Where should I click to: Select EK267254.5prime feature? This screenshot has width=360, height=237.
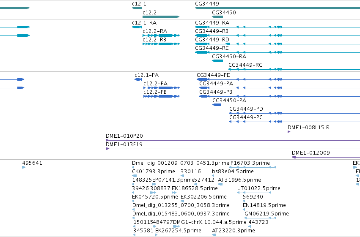coord(157,235)
